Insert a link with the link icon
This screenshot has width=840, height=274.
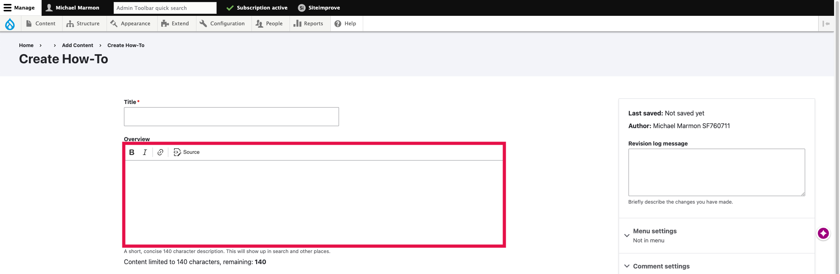[x=160, y=152]
